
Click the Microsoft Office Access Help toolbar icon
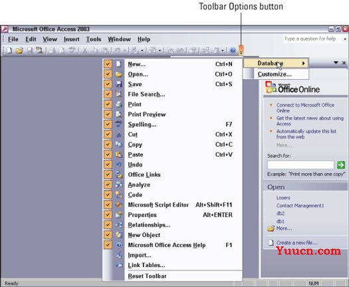(233, 51)
